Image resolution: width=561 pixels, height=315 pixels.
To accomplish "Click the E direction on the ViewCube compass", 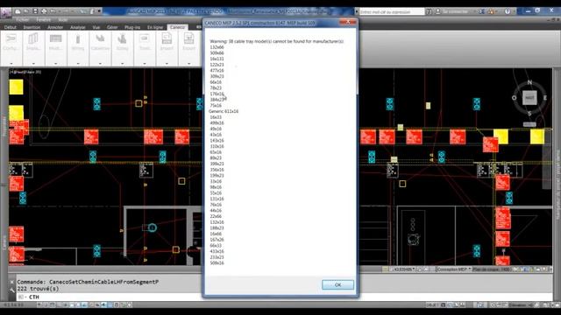I will 545,97.
